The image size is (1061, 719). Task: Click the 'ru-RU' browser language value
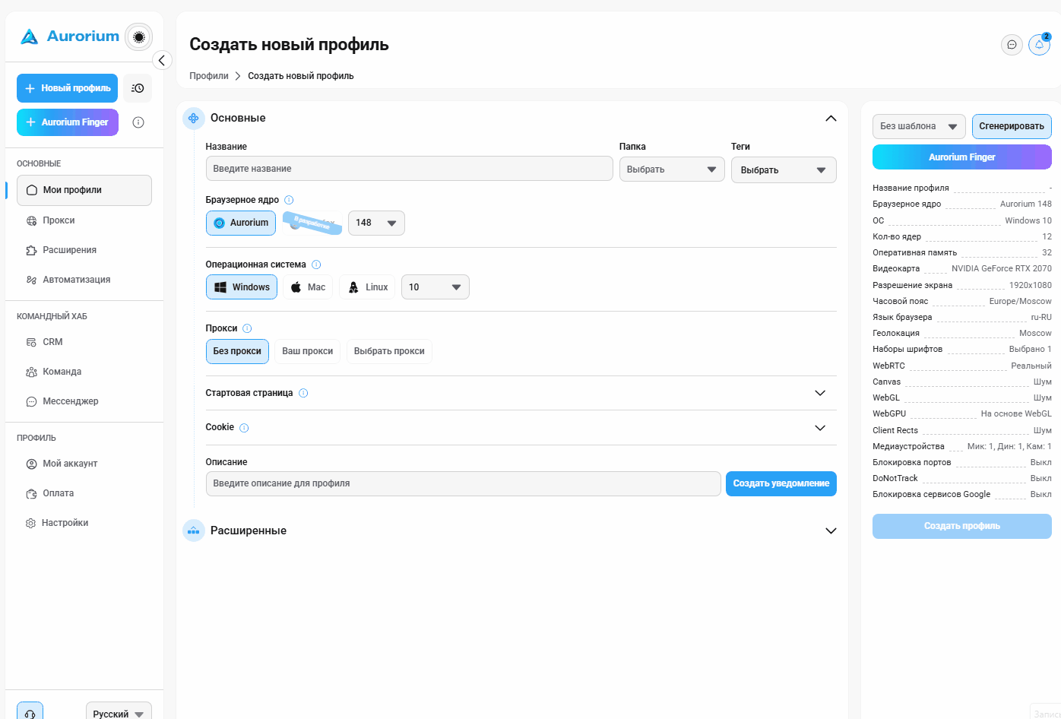tap(1041, 318)
